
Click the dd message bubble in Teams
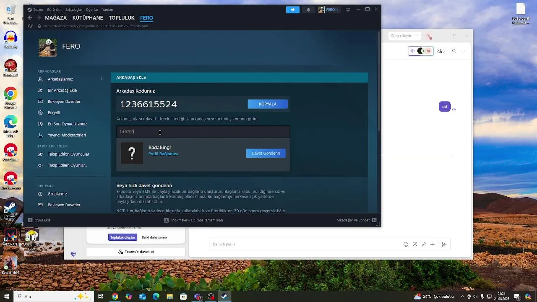pos(445,107)
